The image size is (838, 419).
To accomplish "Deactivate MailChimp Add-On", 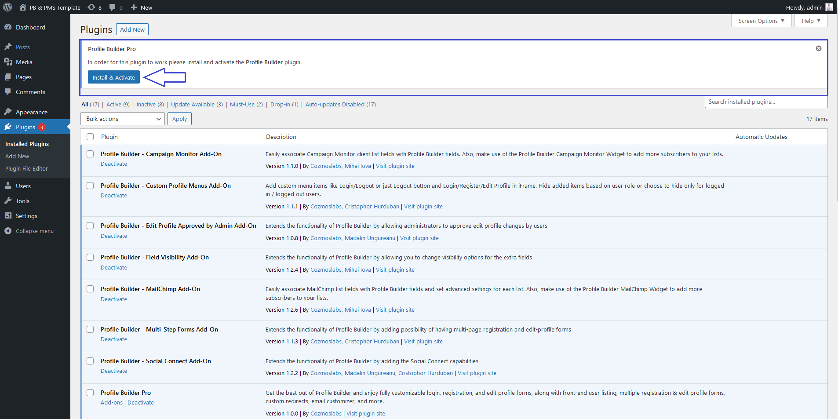I will [x=114, y=299].
